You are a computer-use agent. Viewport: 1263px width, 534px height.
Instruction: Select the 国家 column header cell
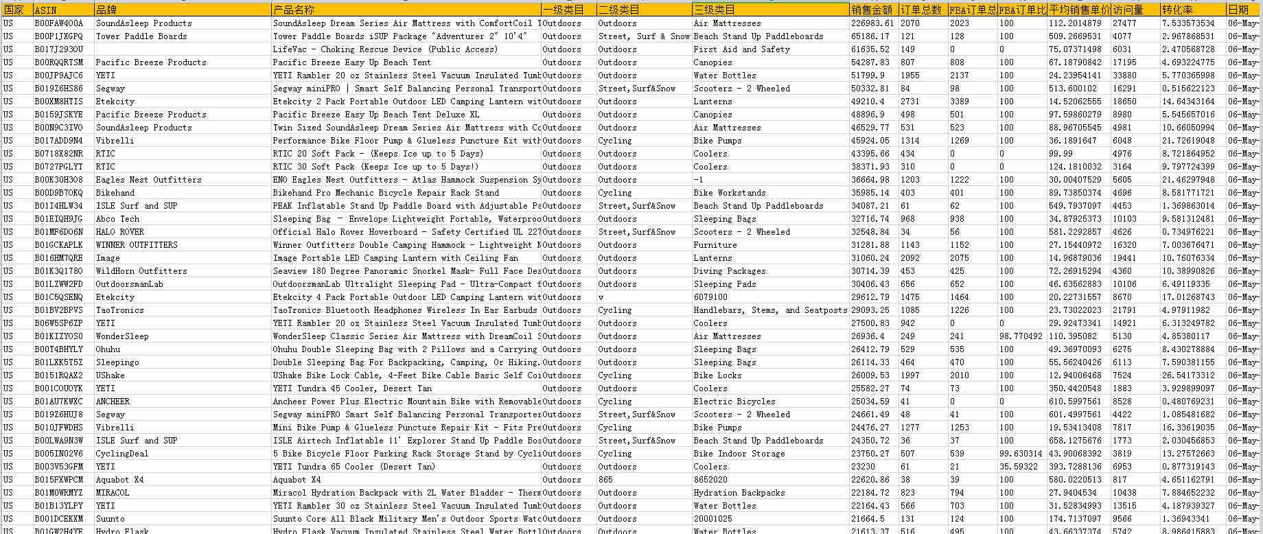[17, 10]
